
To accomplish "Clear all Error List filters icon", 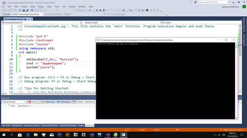I will pyautogui.click(x=74, y=102).
